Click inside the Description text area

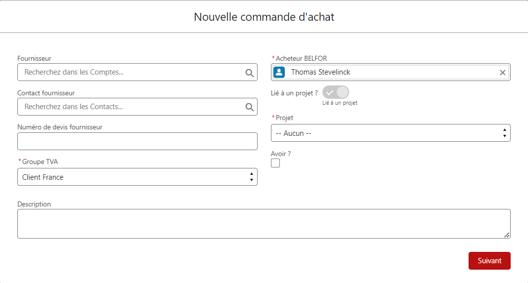pos(264,224)
